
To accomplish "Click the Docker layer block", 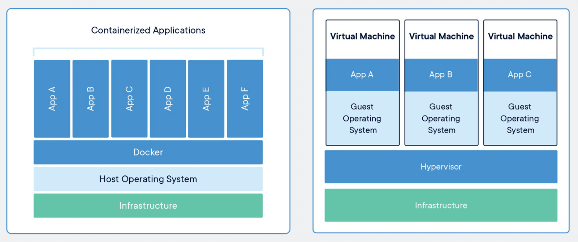I will coord(148,152).
